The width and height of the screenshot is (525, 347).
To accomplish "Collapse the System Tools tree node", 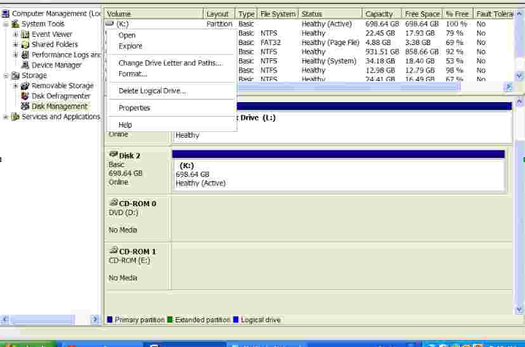I will tap(6, 24).
